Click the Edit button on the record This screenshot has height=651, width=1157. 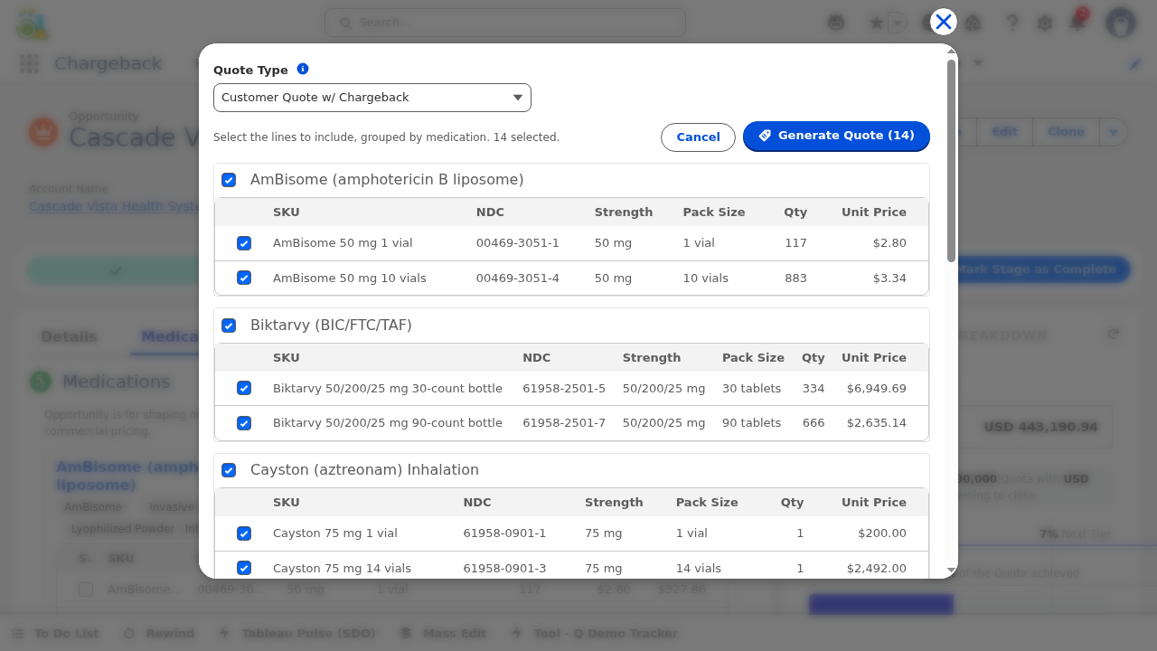pyautogui.click(x=1004, y=132)
